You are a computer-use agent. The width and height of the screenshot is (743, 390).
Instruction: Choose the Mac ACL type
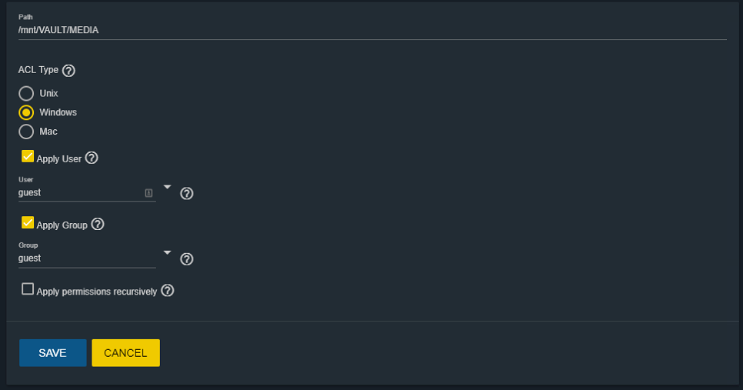coord(26,132)
